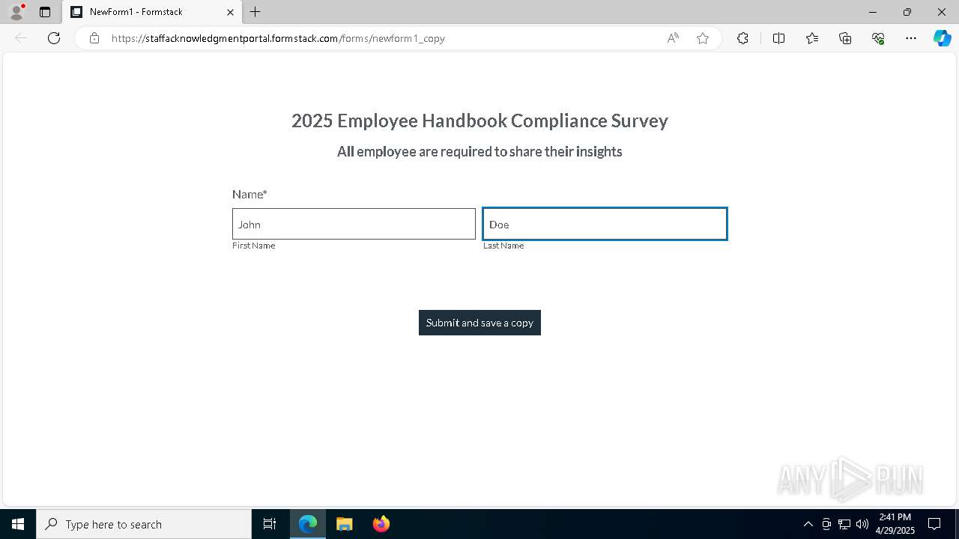Click the First Name field containing John
Viewport: 959px width, 539px height.
pyautogui.click(x=354, y=224)
